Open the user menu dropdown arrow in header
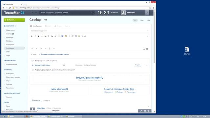 pos(147,13)
